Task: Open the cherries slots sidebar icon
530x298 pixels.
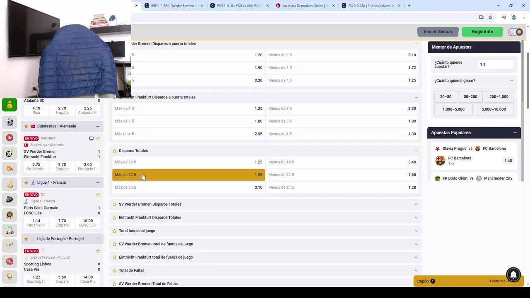Action: pos(10,184)
